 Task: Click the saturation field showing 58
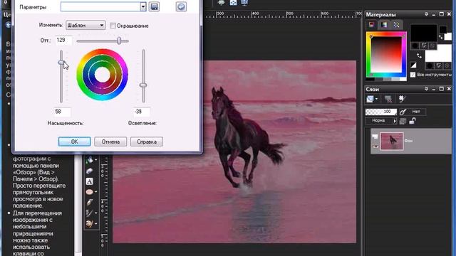[x=62, y=112]
